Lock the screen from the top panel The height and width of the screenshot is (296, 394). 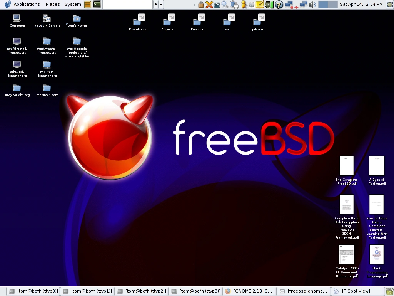201,5
